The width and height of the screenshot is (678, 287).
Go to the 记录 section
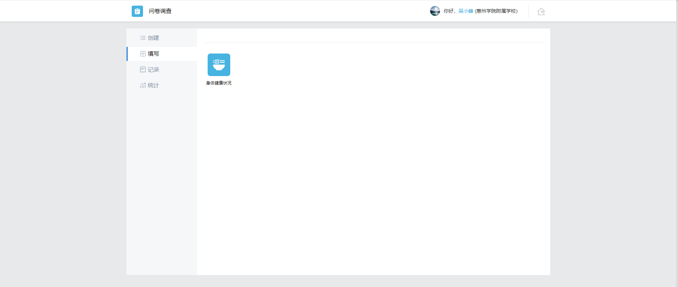153,70
